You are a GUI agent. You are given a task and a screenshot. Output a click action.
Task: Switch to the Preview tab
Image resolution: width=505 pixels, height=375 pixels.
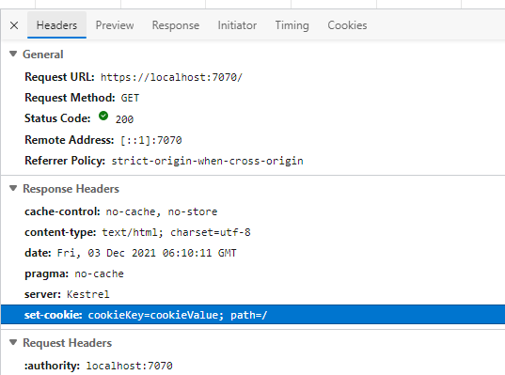tap(115, 25)
